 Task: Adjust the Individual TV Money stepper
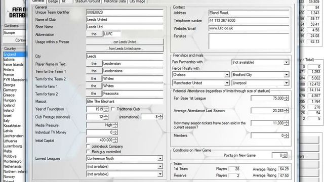[115, 132]
